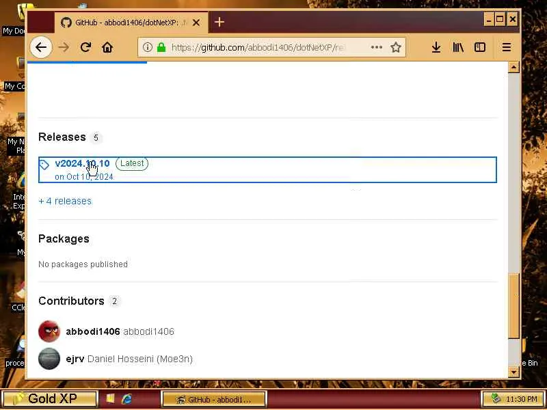Bookmark this page with the star
547x410 pixels.
coord(396,47)
